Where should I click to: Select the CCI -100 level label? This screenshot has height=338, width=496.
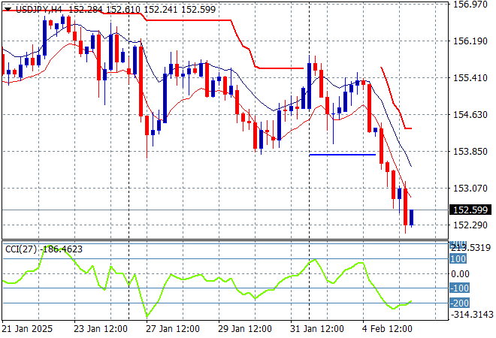click(x=459, y=288)
